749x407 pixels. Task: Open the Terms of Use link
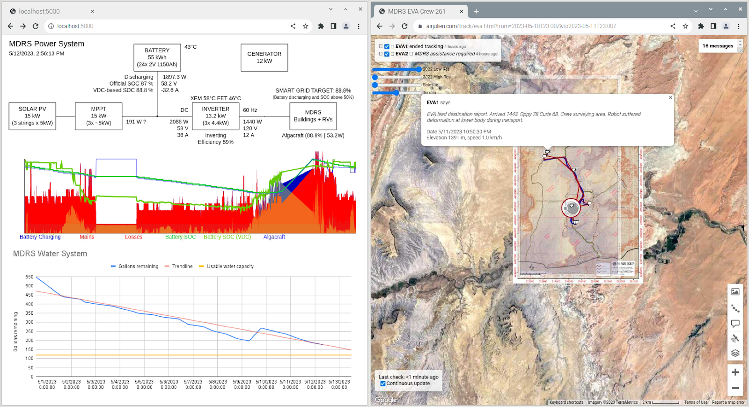tap(696, 402)
